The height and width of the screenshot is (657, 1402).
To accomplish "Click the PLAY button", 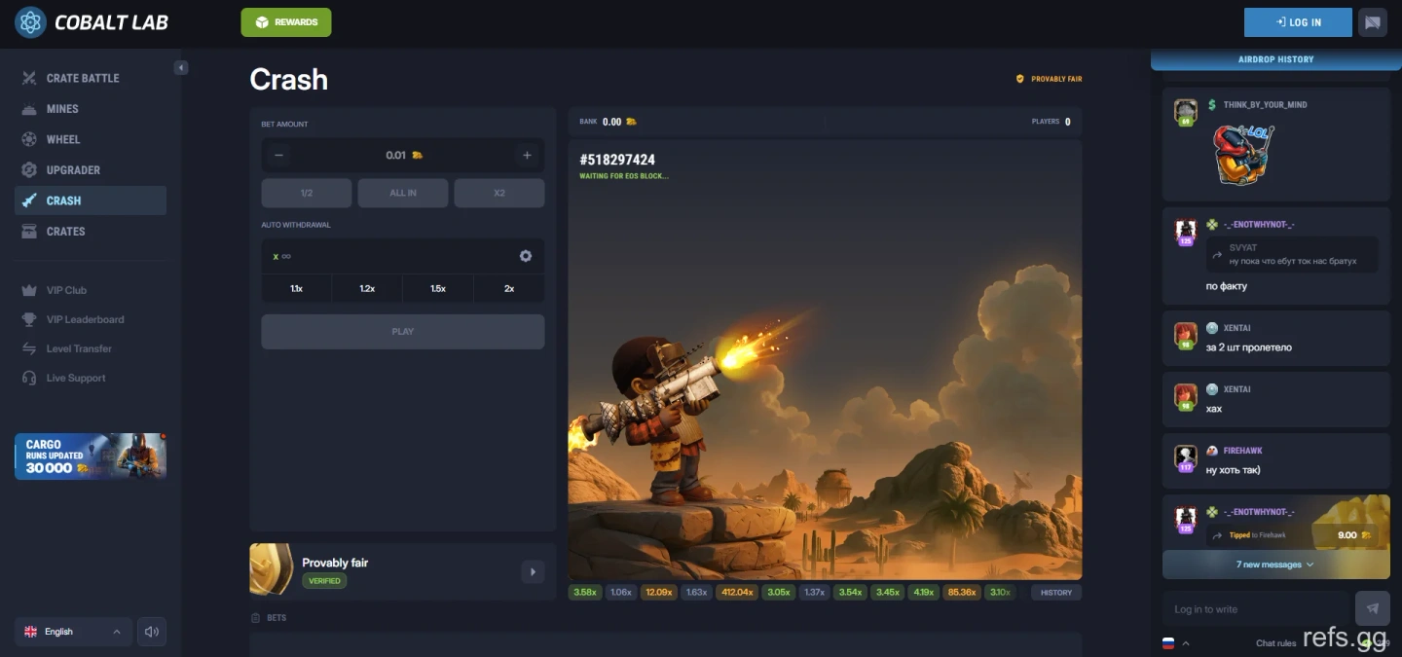I will [x=403, y=332].
